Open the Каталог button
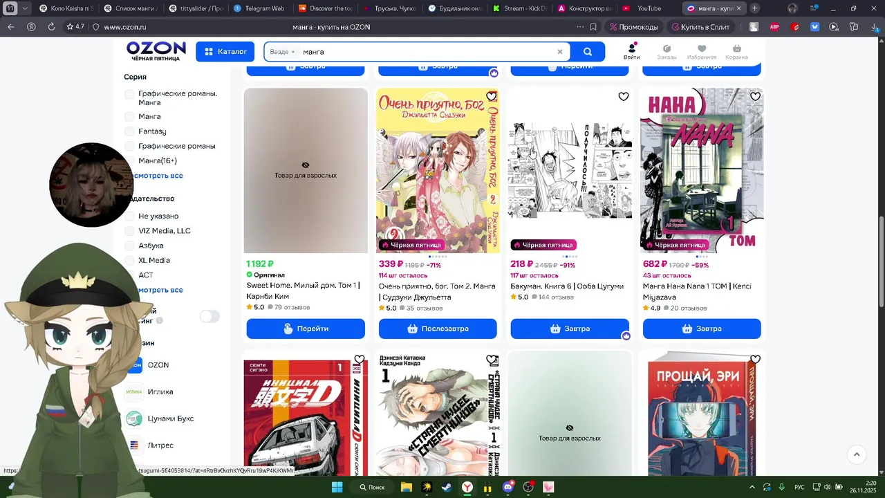This screenshot has width=885, height=498. (x=225, y=52)
